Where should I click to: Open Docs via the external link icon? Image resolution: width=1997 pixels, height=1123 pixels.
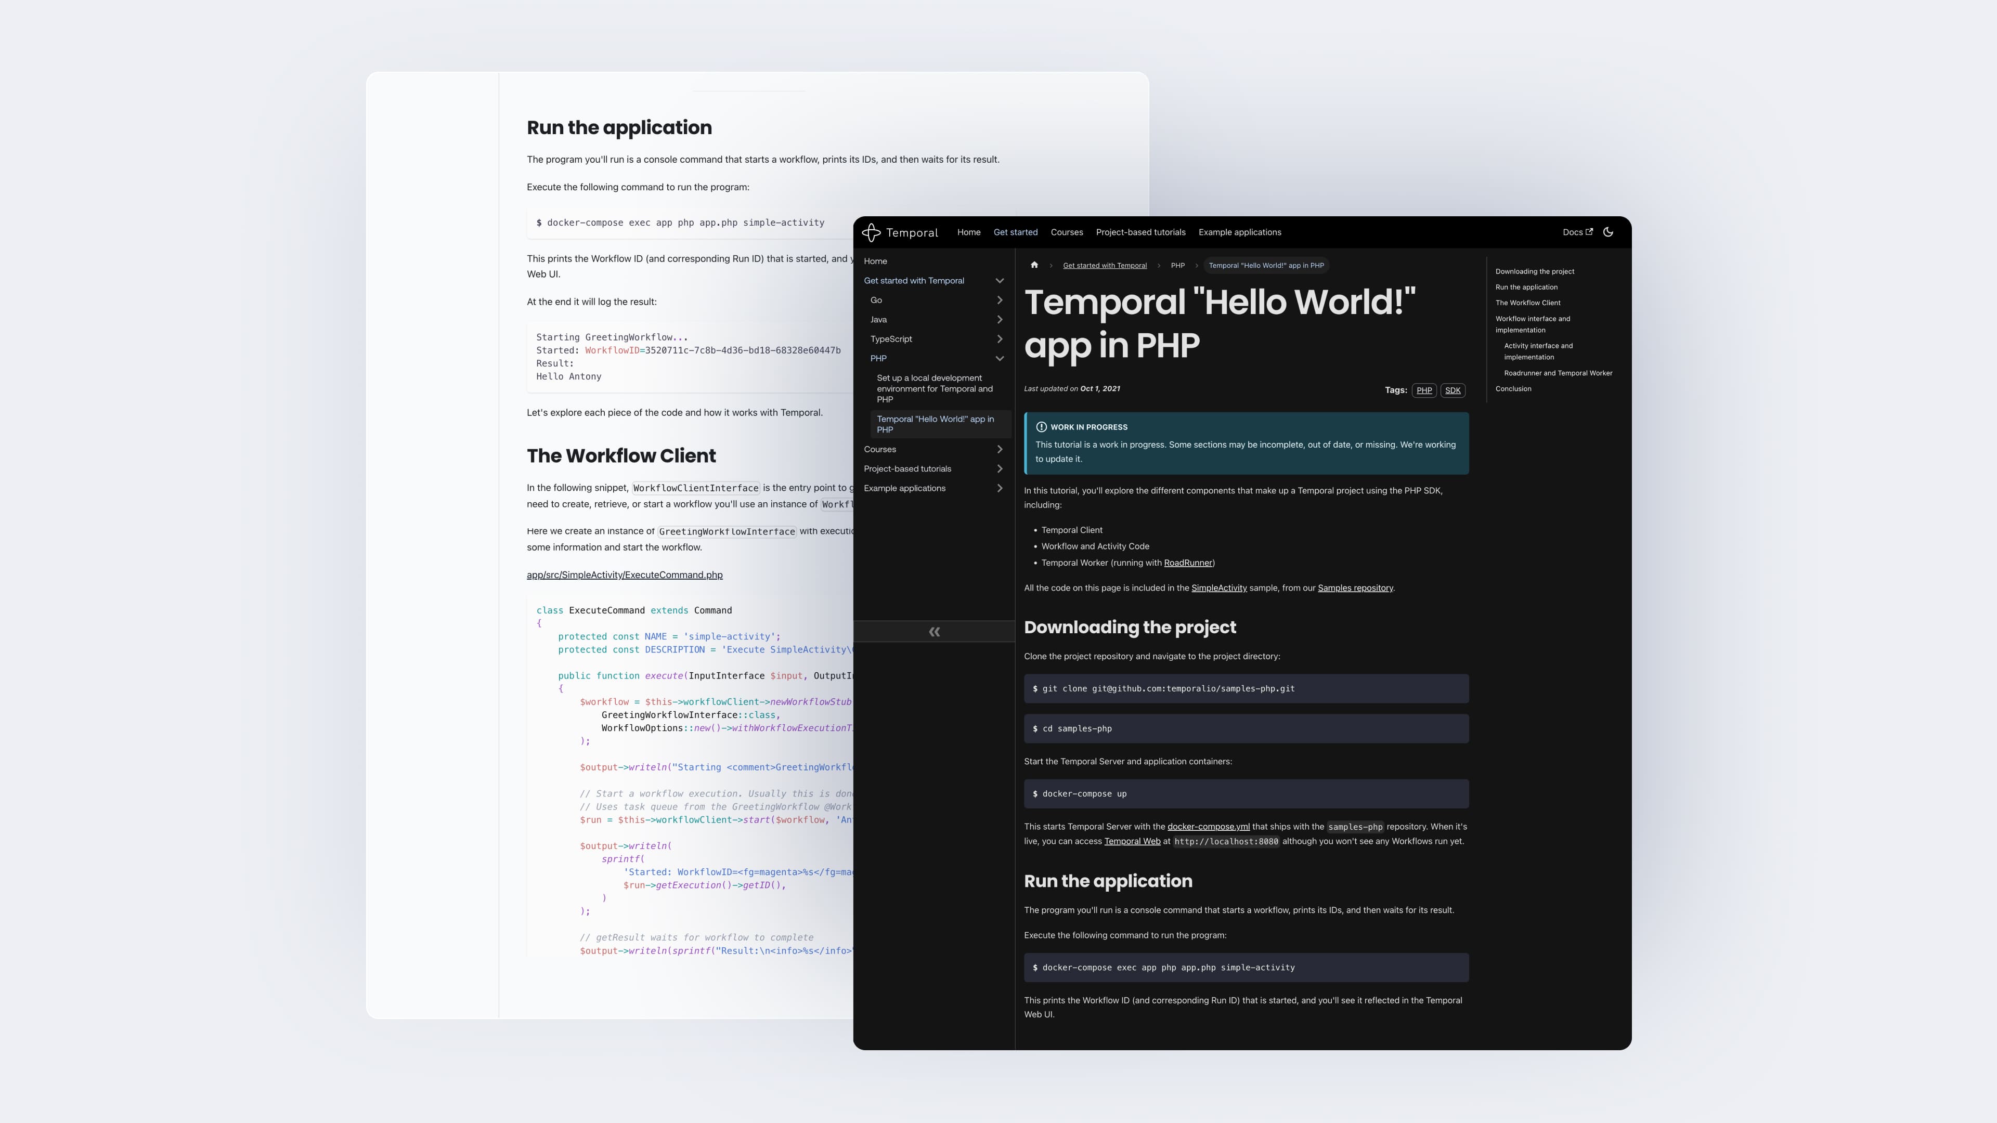pyautogui.click(x=1590, y=232)
